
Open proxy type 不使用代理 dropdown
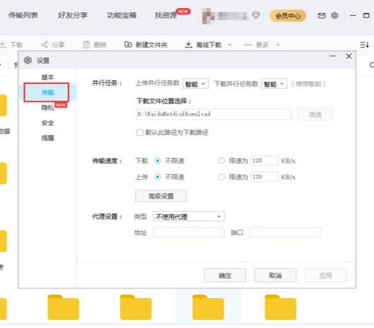pos(188,216)
